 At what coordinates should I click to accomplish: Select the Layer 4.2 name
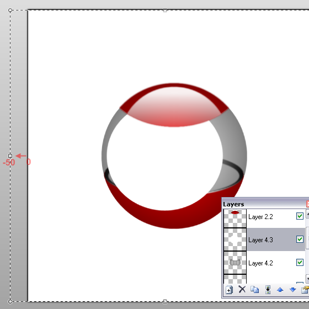point(260,263)
